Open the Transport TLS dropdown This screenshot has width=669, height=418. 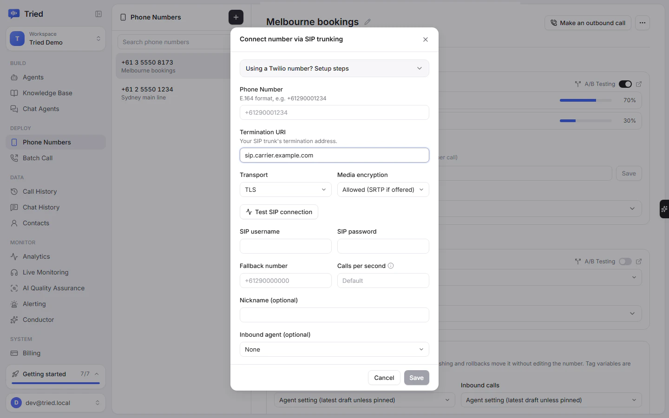(x=286, y=189)
